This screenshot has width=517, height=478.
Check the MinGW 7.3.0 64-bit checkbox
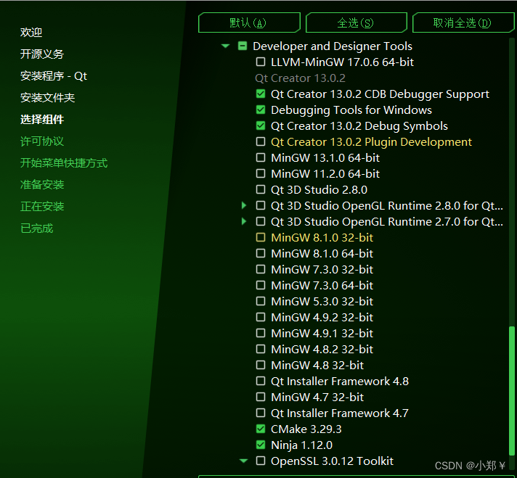coord(261,285)
